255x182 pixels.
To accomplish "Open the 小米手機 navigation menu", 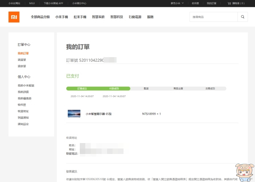I will pos(62,17).
